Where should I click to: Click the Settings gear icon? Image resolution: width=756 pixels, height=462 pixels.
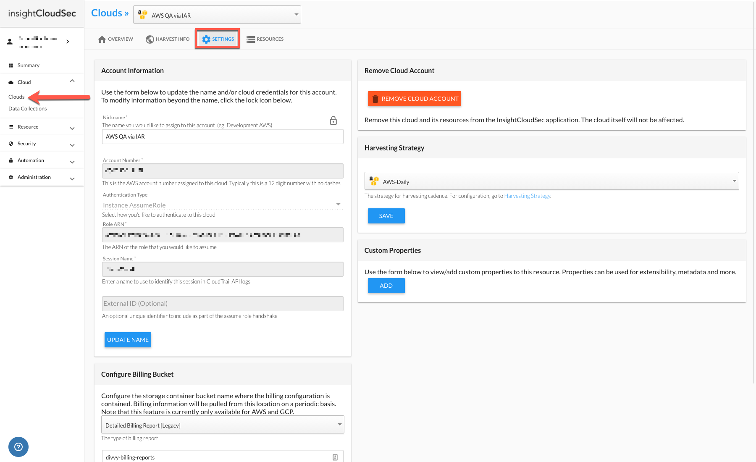click(x=206, y=39)
